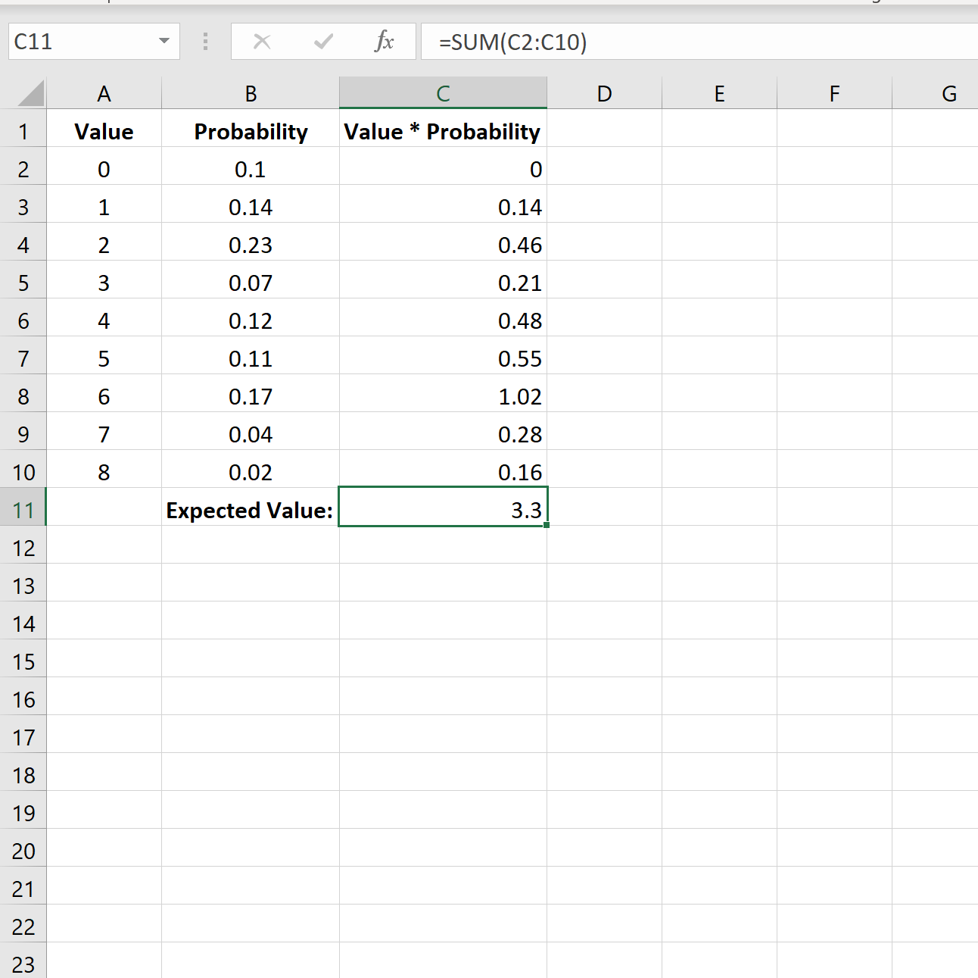Screen dimensions: 978x978
Task: Select column A header
Action: pos(104,92)
